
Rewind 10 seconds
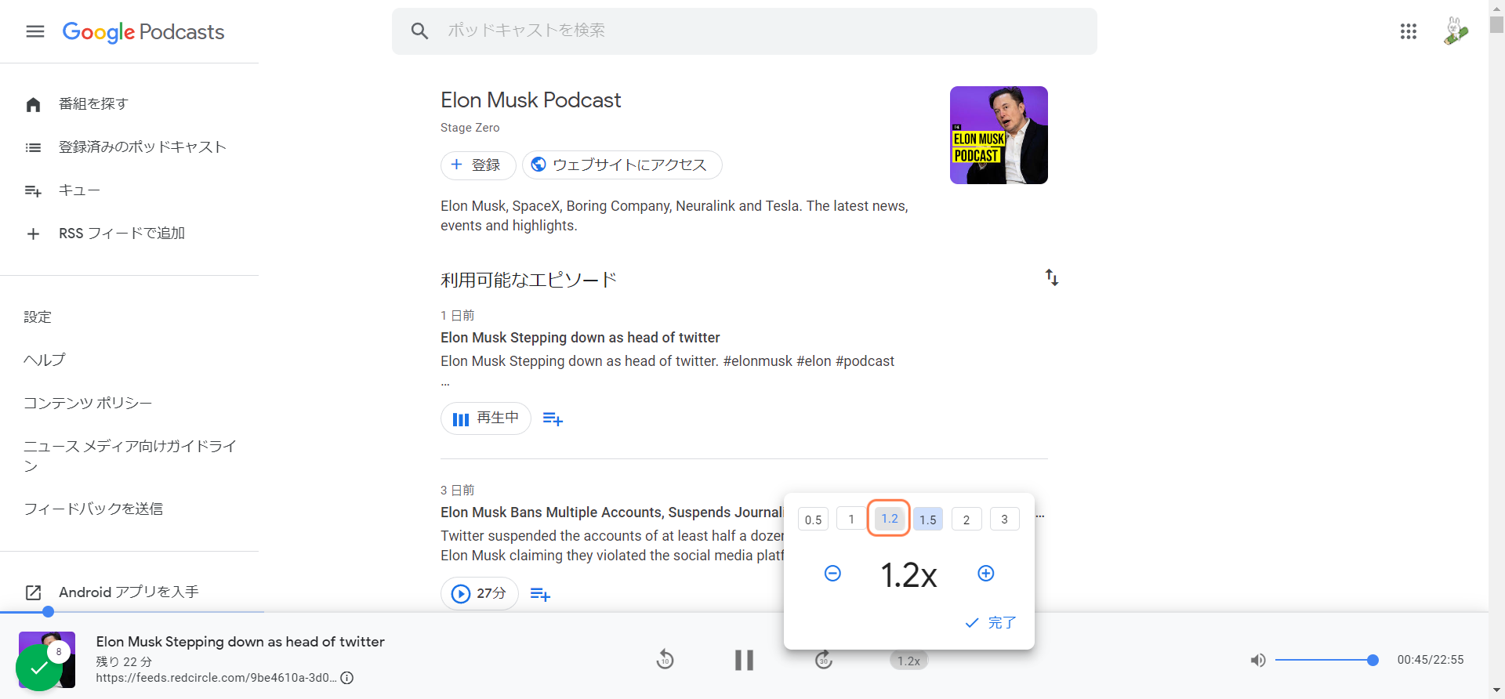(x=665, y=660)
